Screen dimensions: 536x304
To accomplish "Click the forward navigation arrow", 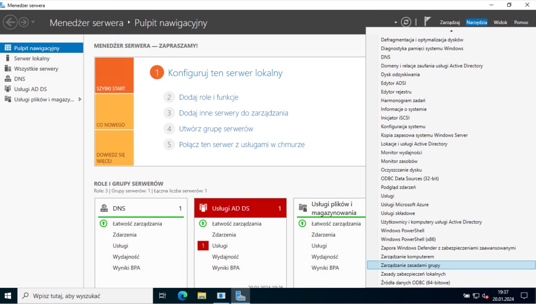I will 24,22.
